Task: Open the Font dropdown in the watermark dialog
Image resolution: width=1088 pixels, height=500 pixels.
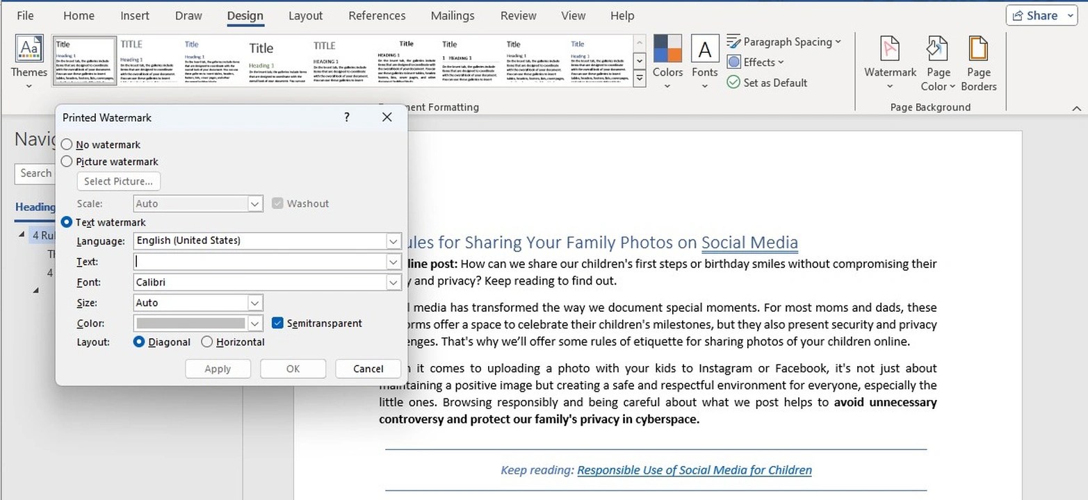Action: (393, 282)
